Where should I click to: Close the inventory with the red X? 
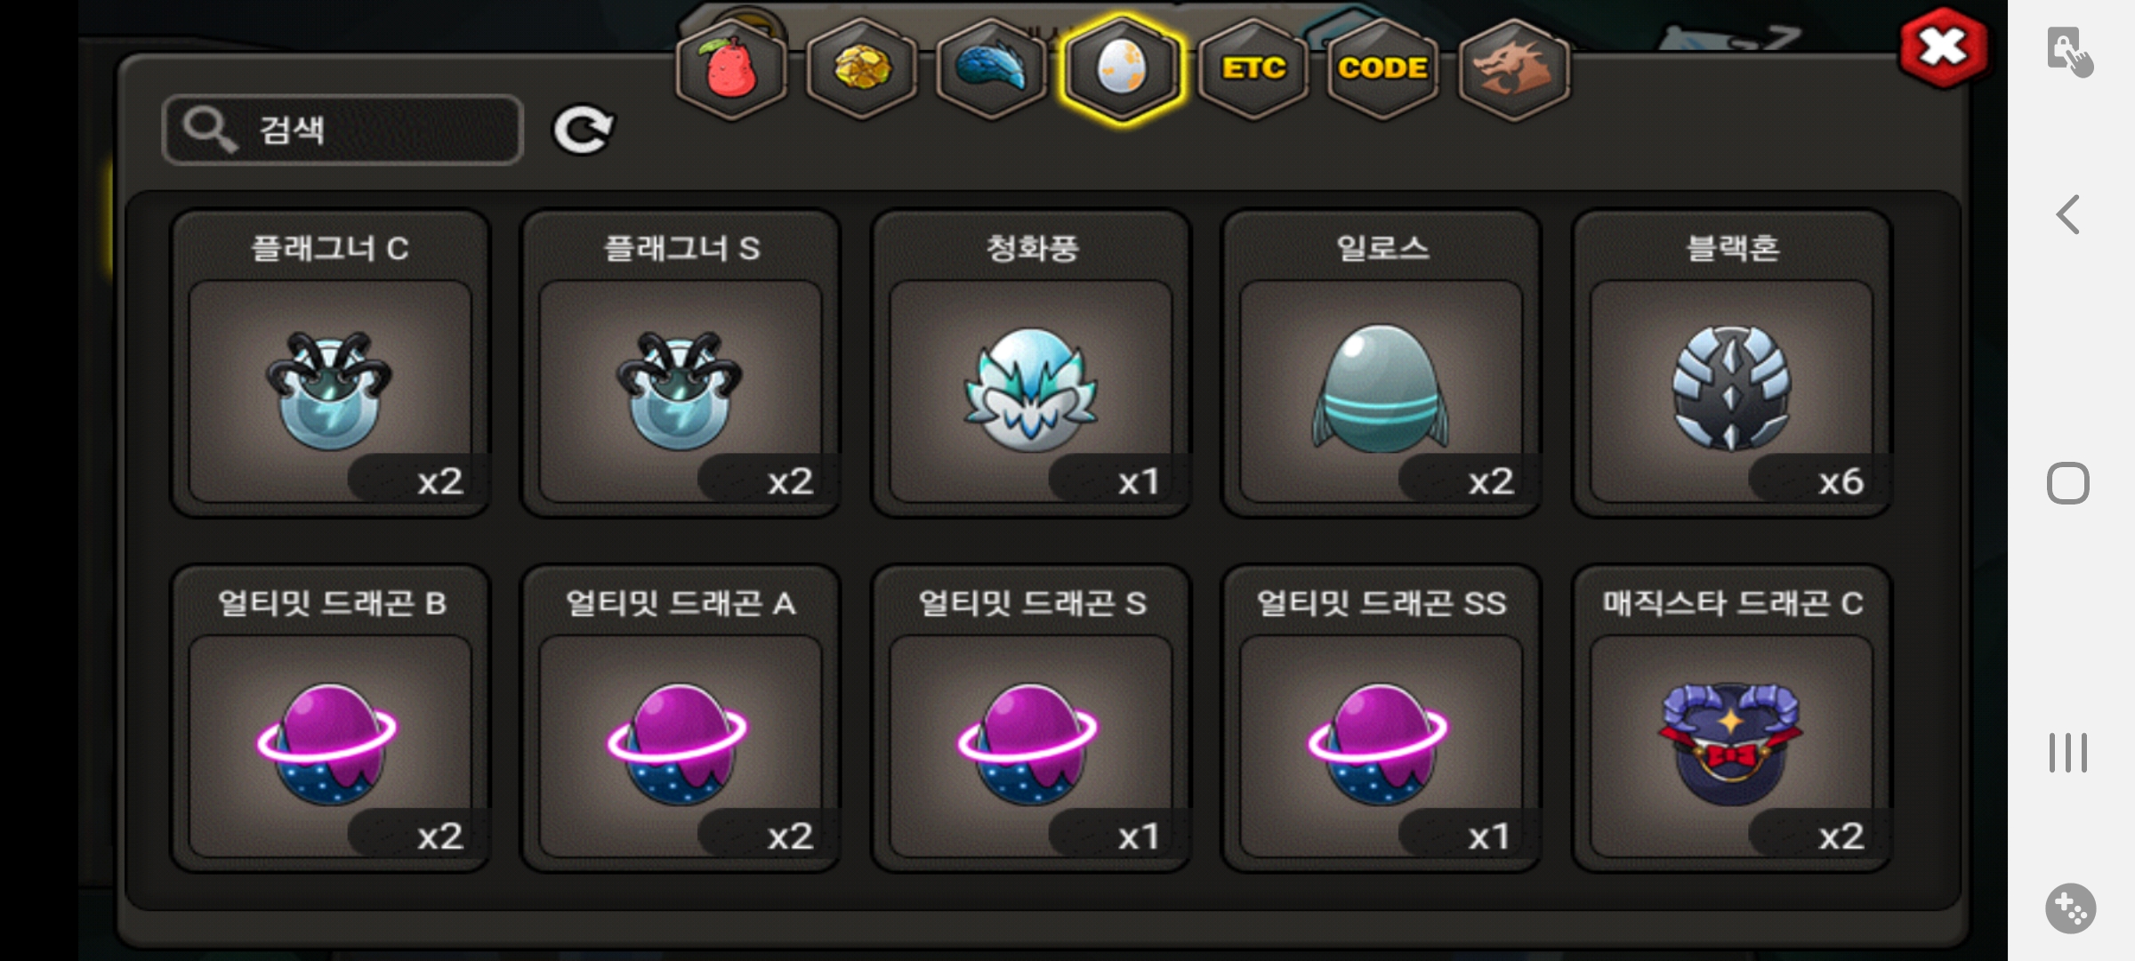(x=1943, y=47)
